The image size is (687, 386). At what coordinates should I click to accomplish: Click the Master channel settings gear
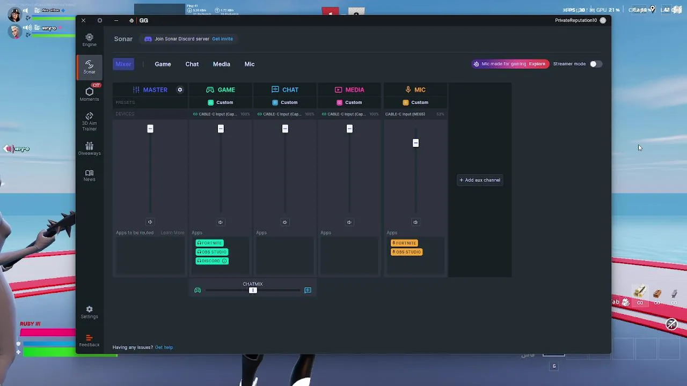pos(180,90)
